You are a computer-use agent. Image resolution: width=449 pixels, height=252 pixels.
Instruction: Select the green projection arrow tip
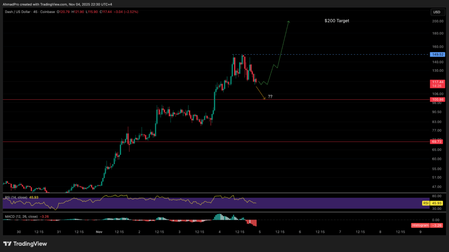tap(289, 21)
